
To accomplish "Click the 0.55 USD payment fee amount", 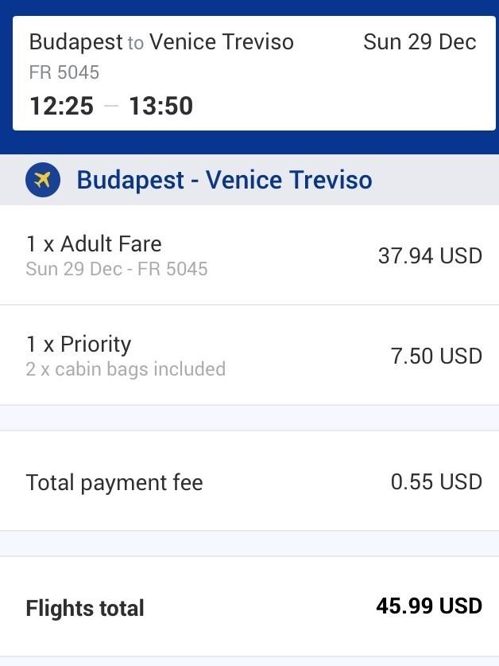I will [436, 482].
